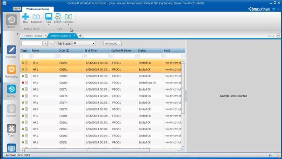Click the Order ID filter field

coord(71,56)
